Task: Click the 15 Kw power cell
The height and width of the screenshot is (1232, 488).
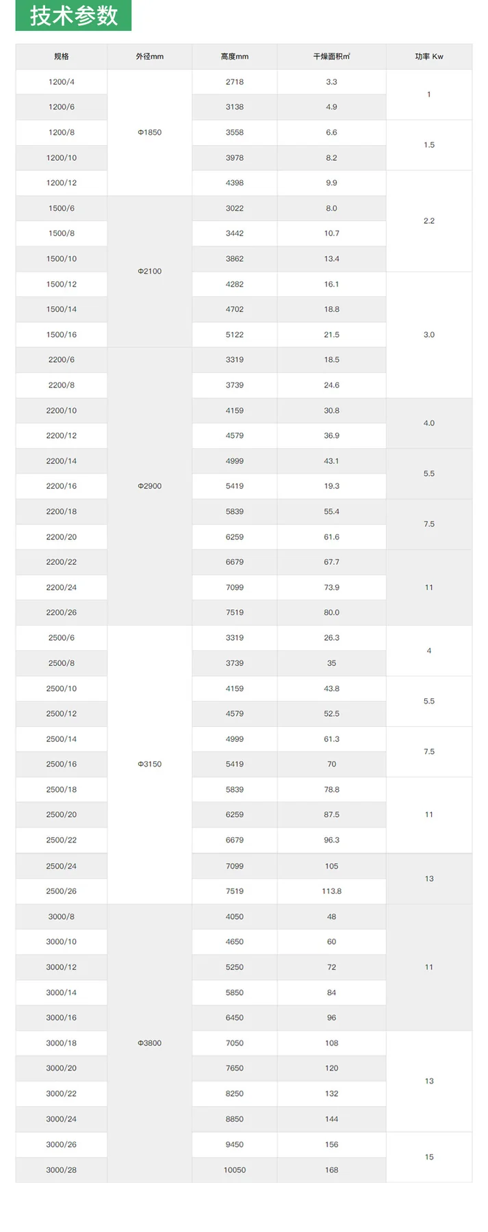Action: [429, 1157]
